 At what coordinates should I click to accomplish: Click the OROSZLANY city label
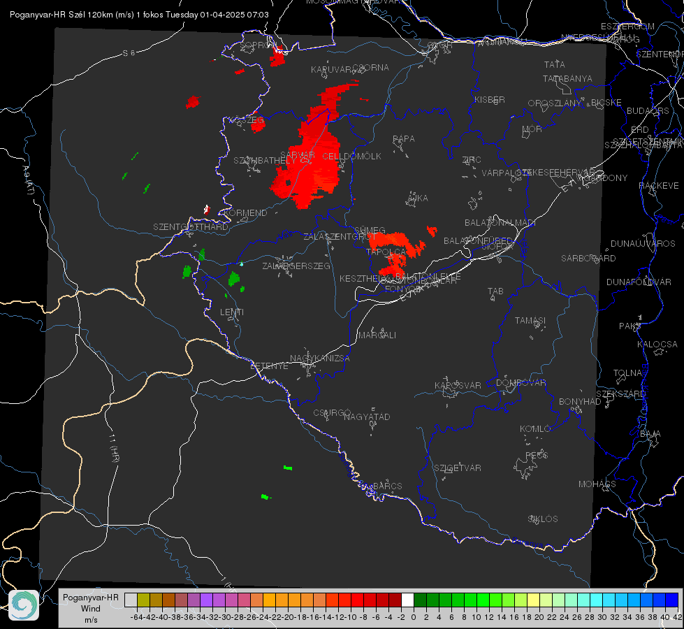[555, 103]
